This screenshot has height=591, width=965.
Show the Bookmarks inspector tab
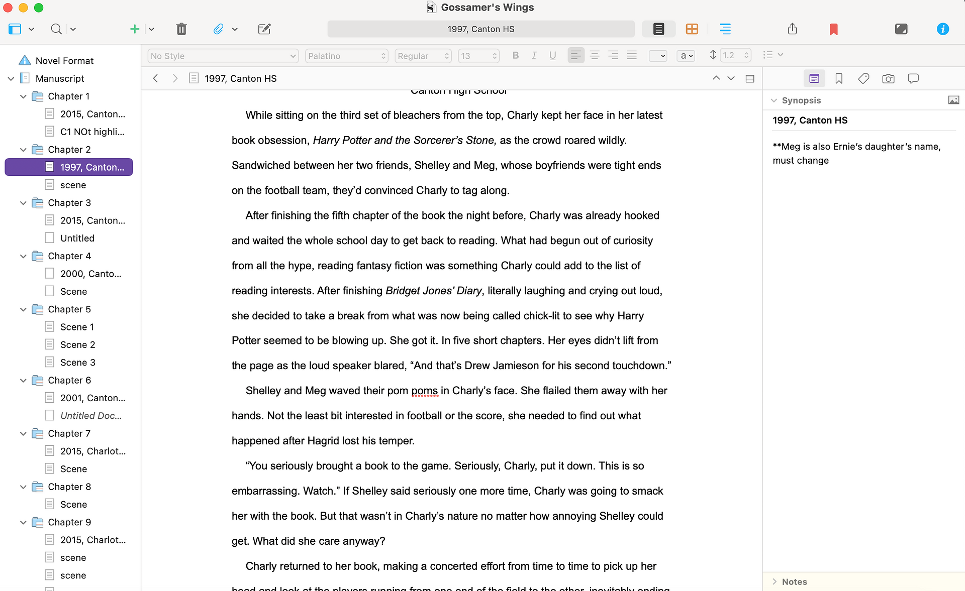839,78
